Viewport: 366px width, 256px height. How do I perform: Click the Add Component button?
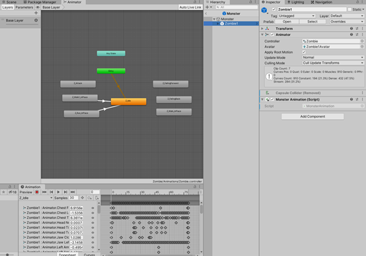[x=312, y=116]
